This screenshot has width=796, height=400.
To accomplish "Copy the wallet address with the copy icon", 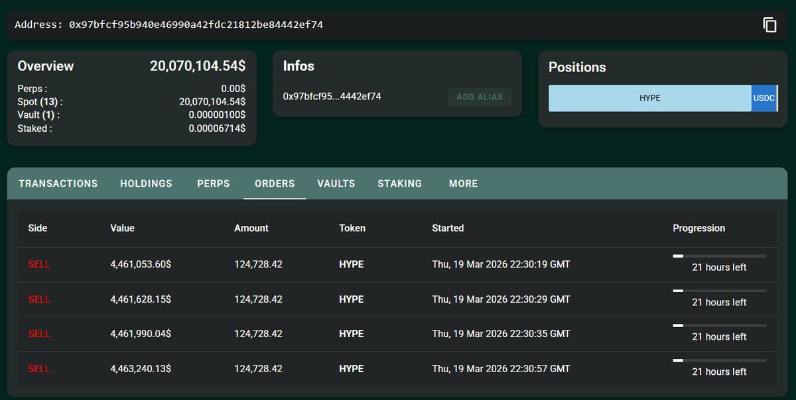I will click(x=769, y=25).
